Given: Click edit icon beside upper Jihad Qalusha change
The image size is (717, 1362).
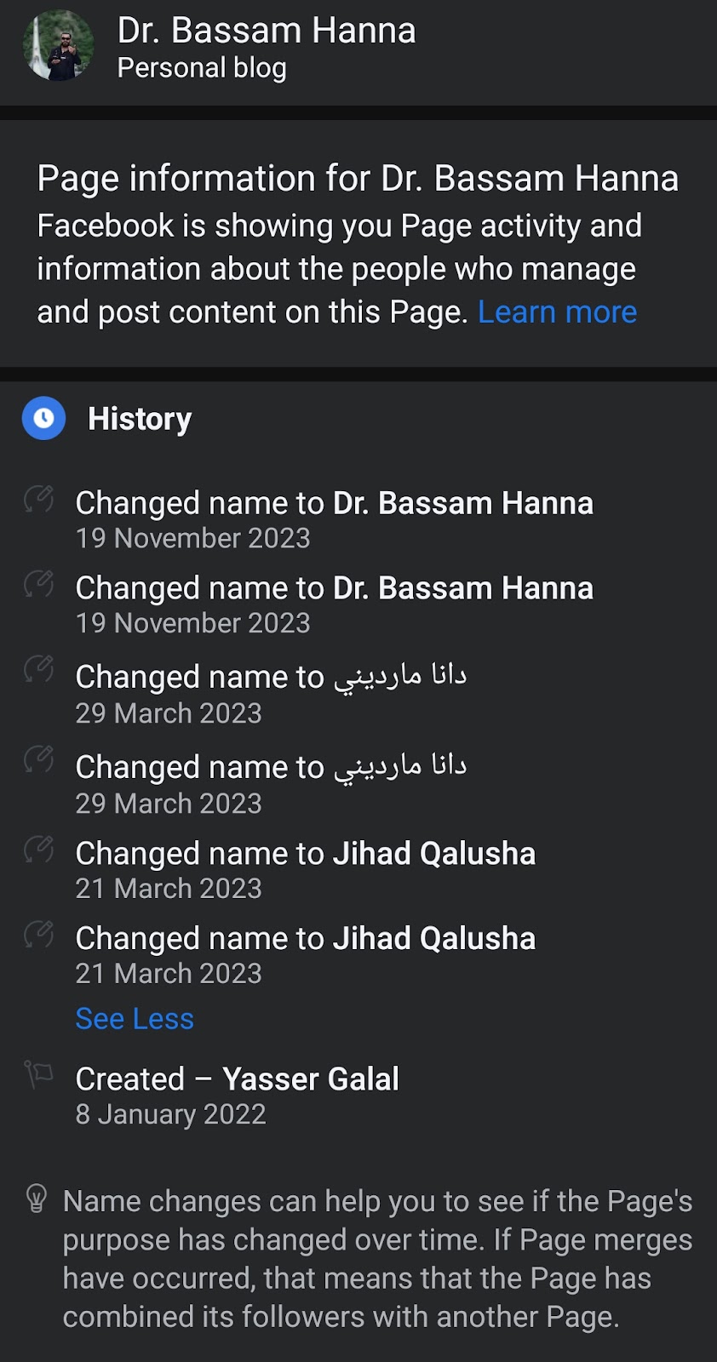Looking at the screenshot, I should pyautogui.click(x=39, y=850).
